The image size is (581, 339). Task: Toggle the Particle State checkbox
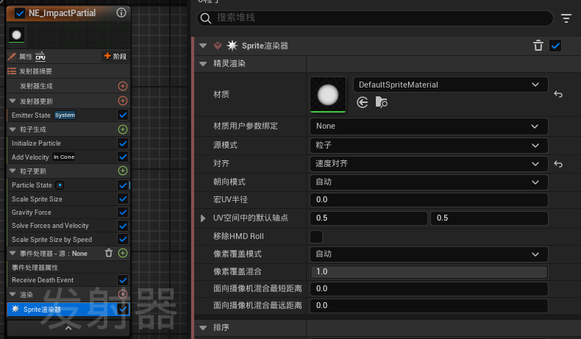click(123, 185)
